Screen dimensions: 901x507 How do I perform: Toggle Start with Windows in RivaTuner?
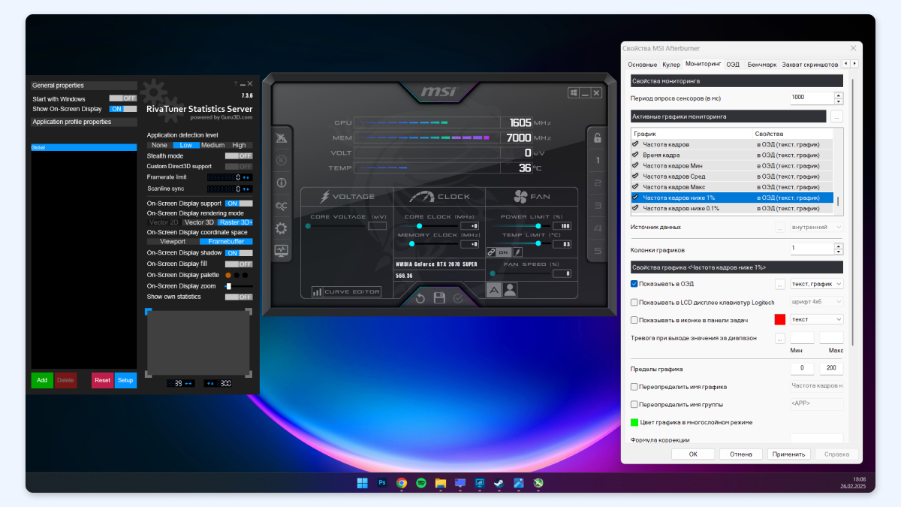(123, 98)
